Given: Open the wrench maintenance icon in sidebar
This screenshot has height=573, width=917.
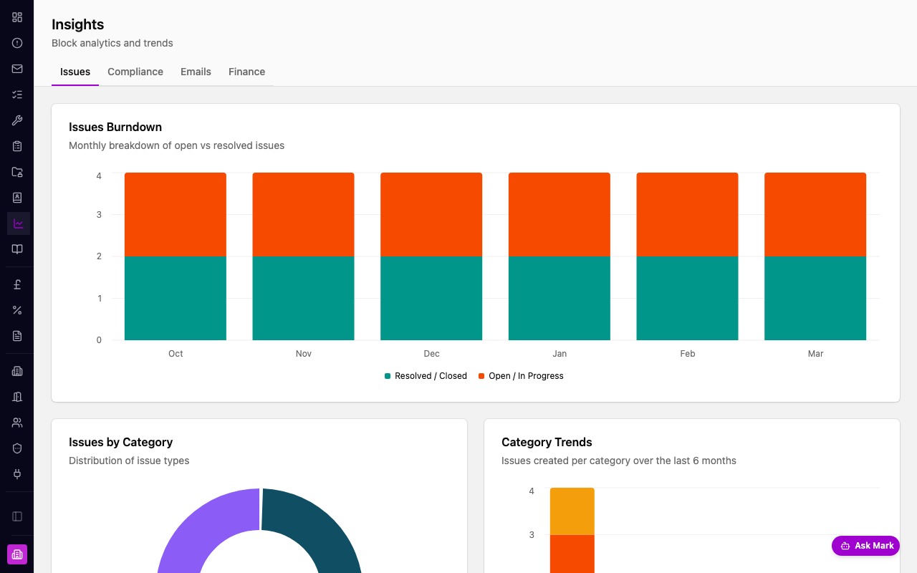Looking at the screenshot, I should (x=17, y=120).
